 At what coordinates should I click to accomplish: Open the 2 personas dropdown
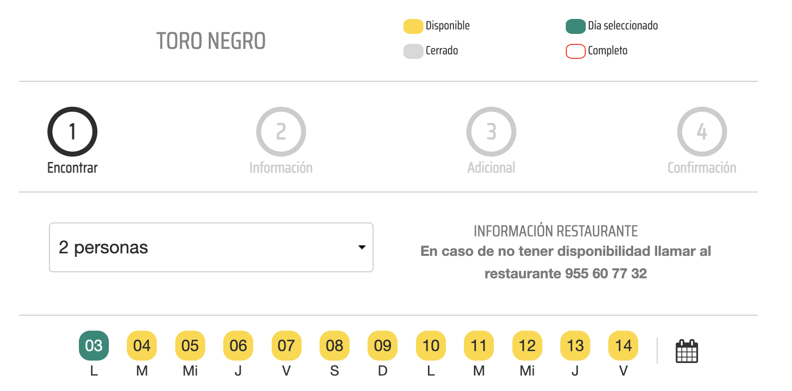[x=211, y=247]
